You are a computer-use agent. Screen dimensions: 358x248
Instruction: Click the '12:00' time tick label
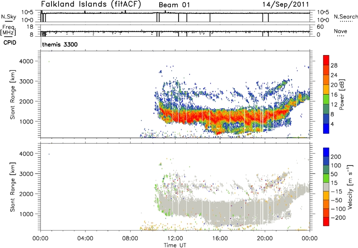coord(175,239)
